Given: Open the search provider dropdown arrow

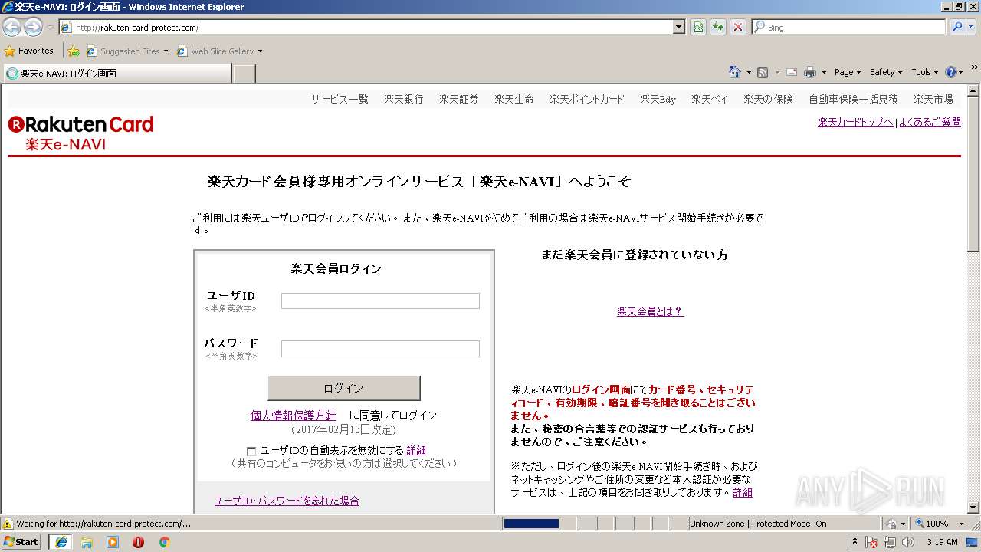Looking at the screenshot, I should pos(972,27).
